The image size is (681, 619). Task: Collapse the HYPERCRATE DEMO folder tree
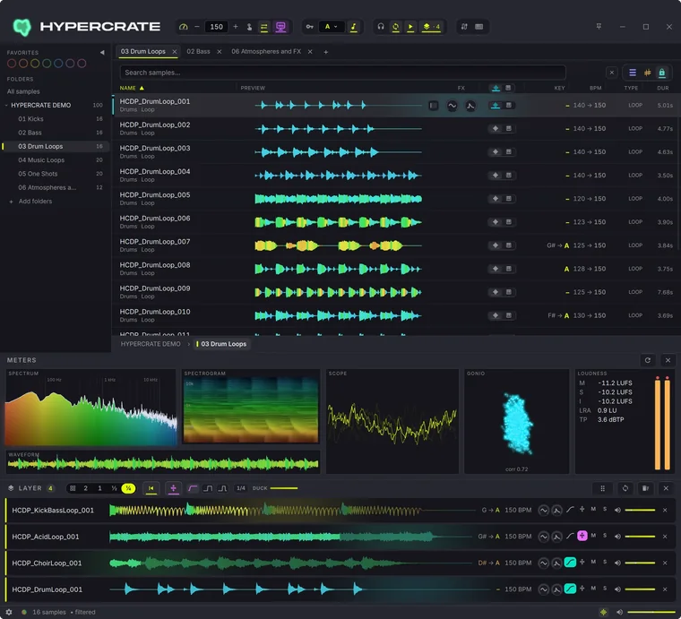[x=6, y=105]
